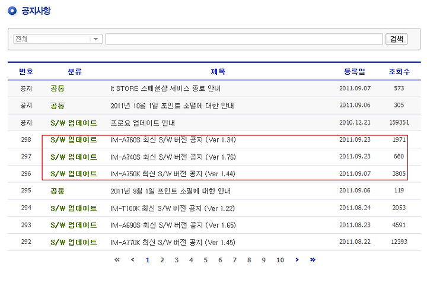Click the date 2011.08.24
The height and width of the screenshot is (308, 427).
click(355, 208)
